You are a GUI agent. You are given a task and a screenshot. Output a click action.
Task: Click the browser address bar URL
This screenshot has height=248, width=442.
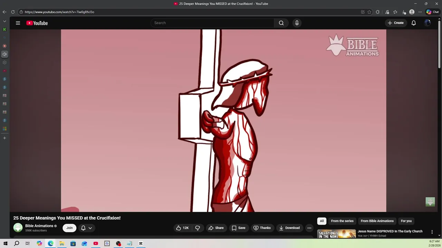(x=59, y=12)
